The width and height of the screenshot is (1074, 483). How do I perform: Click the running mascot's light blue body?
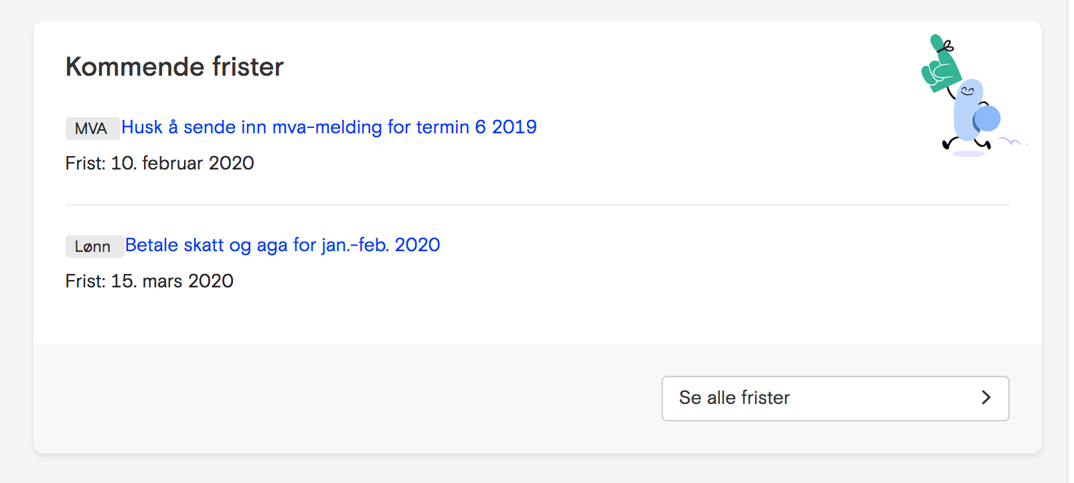966,112
